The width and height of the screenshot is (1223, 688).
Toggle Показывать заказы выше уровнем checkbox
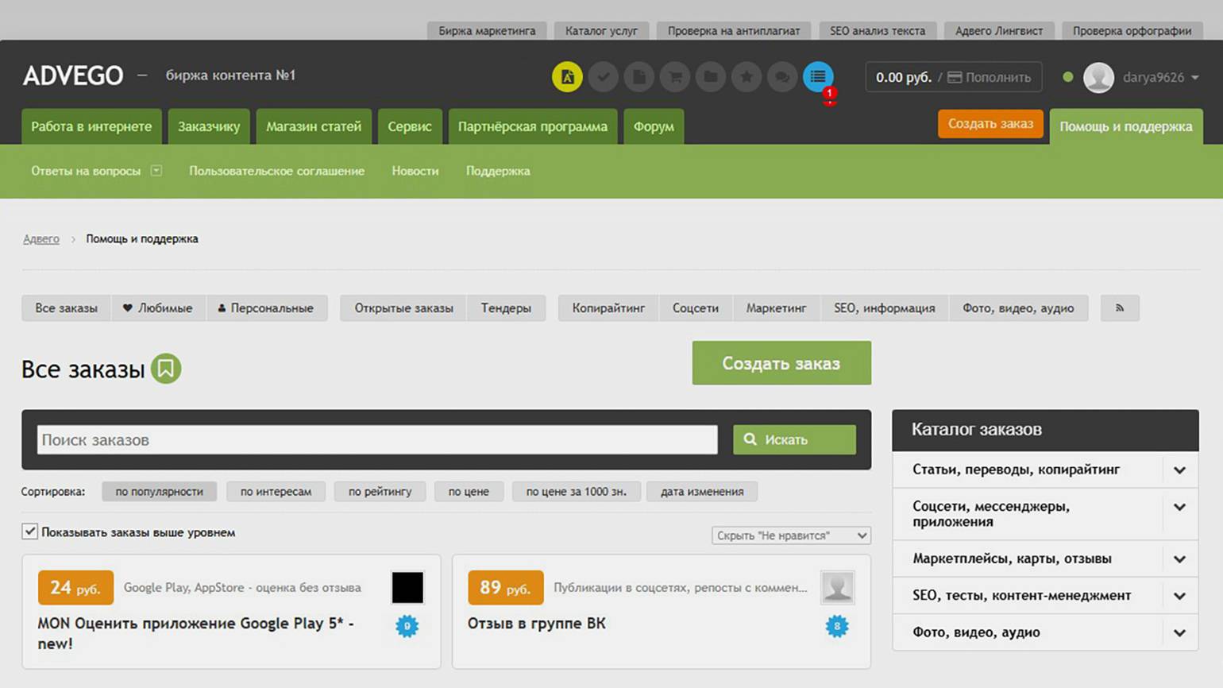(30, 531)
